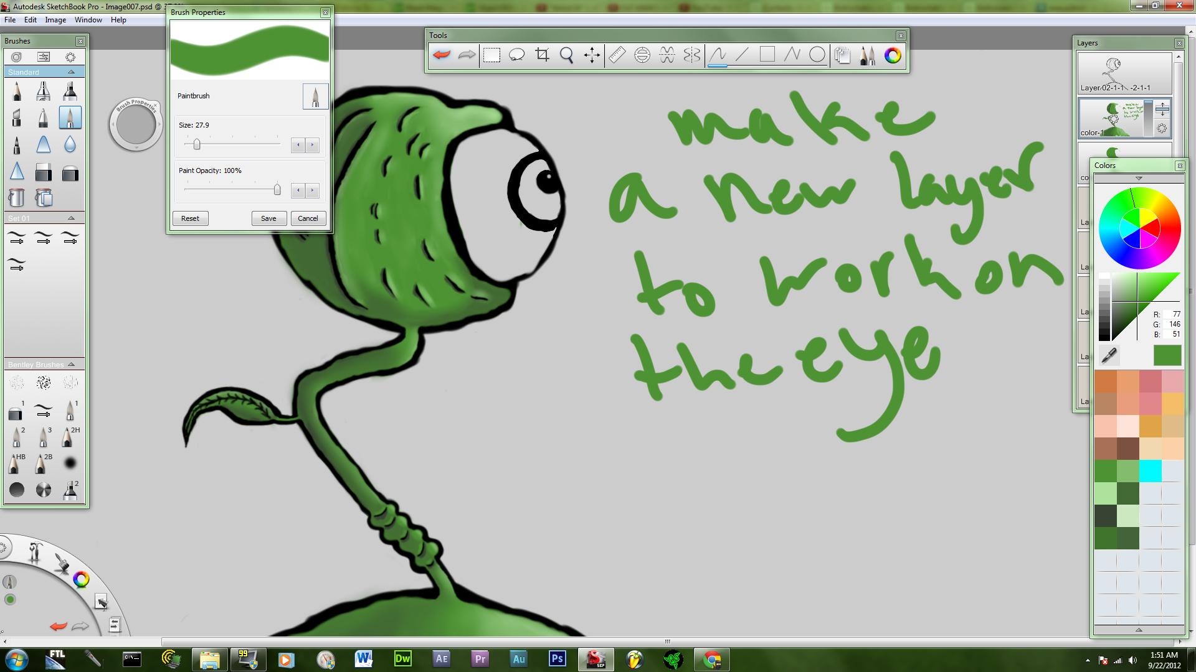Image resolution: width=1196 pixels, height=672 pixels.
Task: Toggle the Ruler tool
Action: pyautogui.click(x=617, y=55)
